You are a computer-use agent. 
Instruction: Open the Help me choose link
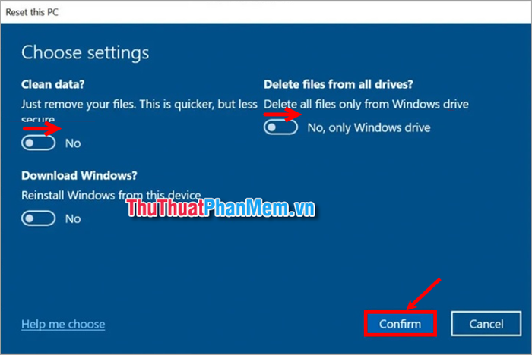(x=63, y=324)
